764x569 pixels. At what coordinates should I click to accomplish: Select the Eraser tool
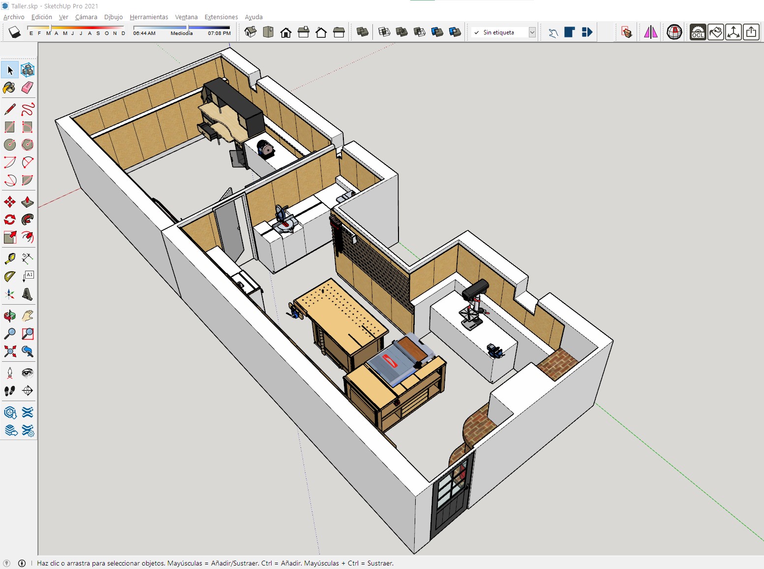click(x=28, y=88)
